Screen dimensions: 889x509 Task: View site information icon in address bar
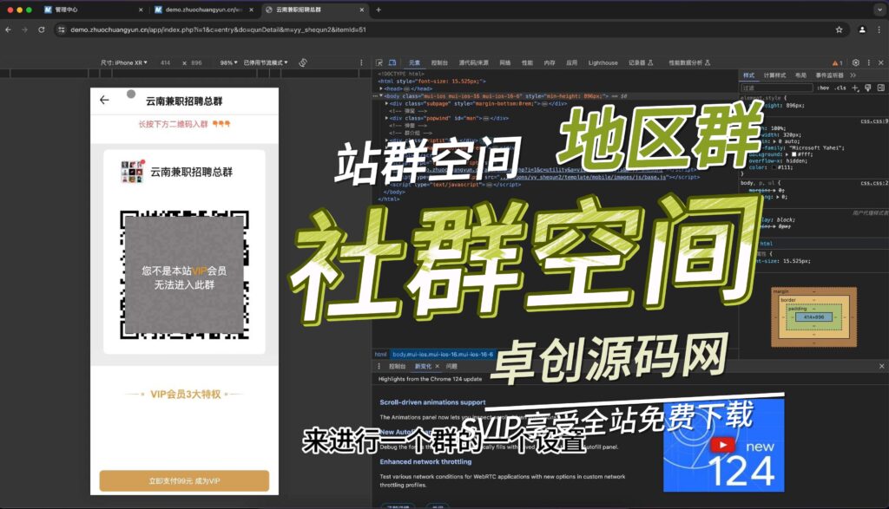(x=62, y=29)
